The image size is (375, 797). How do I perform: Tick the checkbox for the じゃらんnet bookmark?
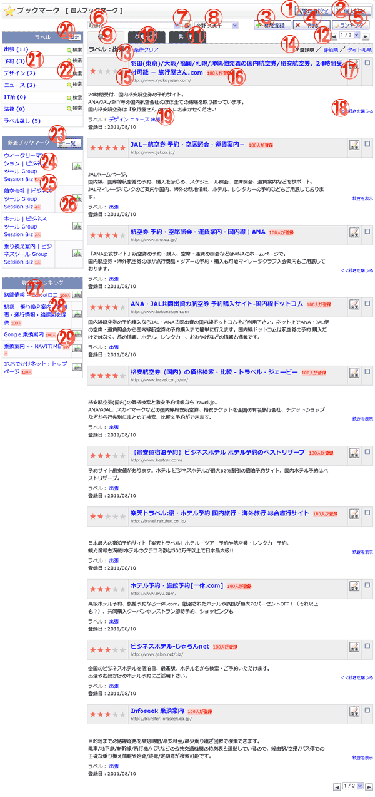pos(367,645)
